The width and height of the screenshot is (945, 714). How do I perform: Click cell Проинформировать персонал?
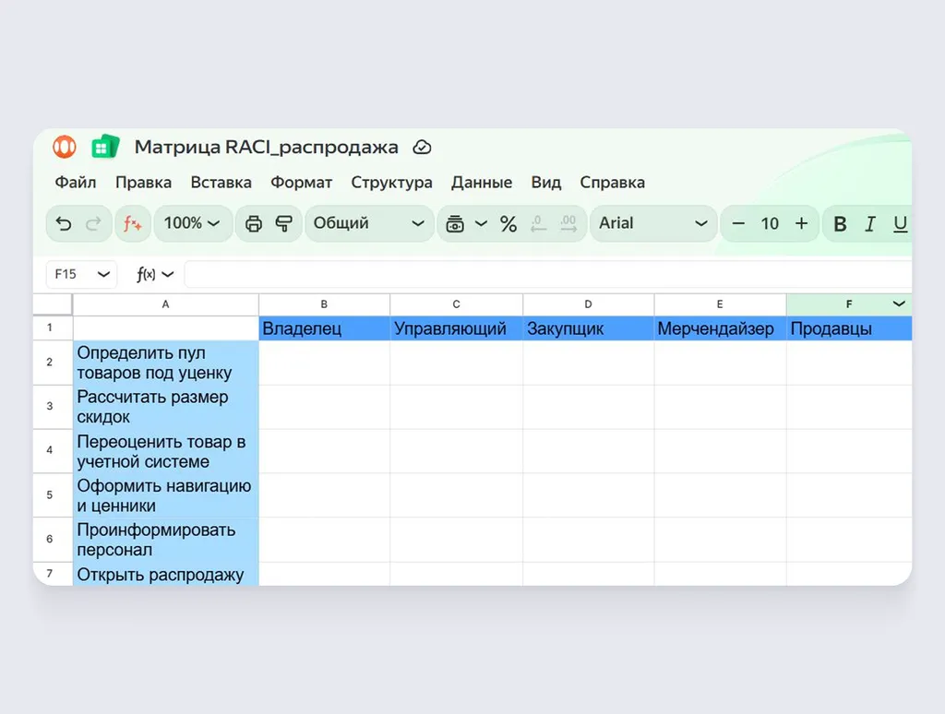point(166,540)
